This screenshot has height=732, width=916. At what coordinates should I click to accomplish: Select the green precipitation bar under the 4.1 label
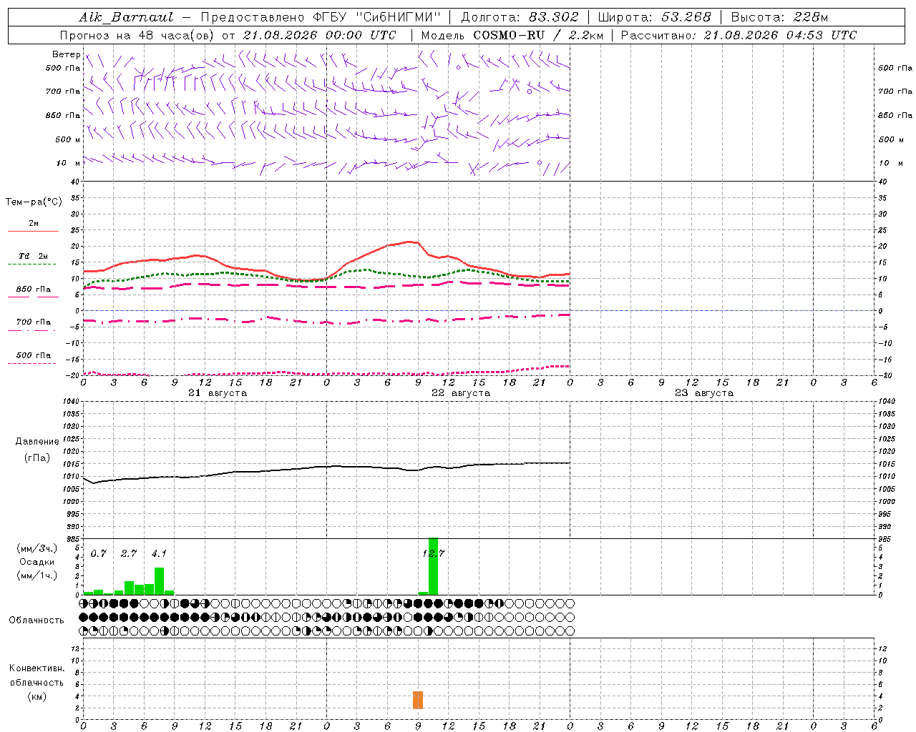(x=159, y=581)
